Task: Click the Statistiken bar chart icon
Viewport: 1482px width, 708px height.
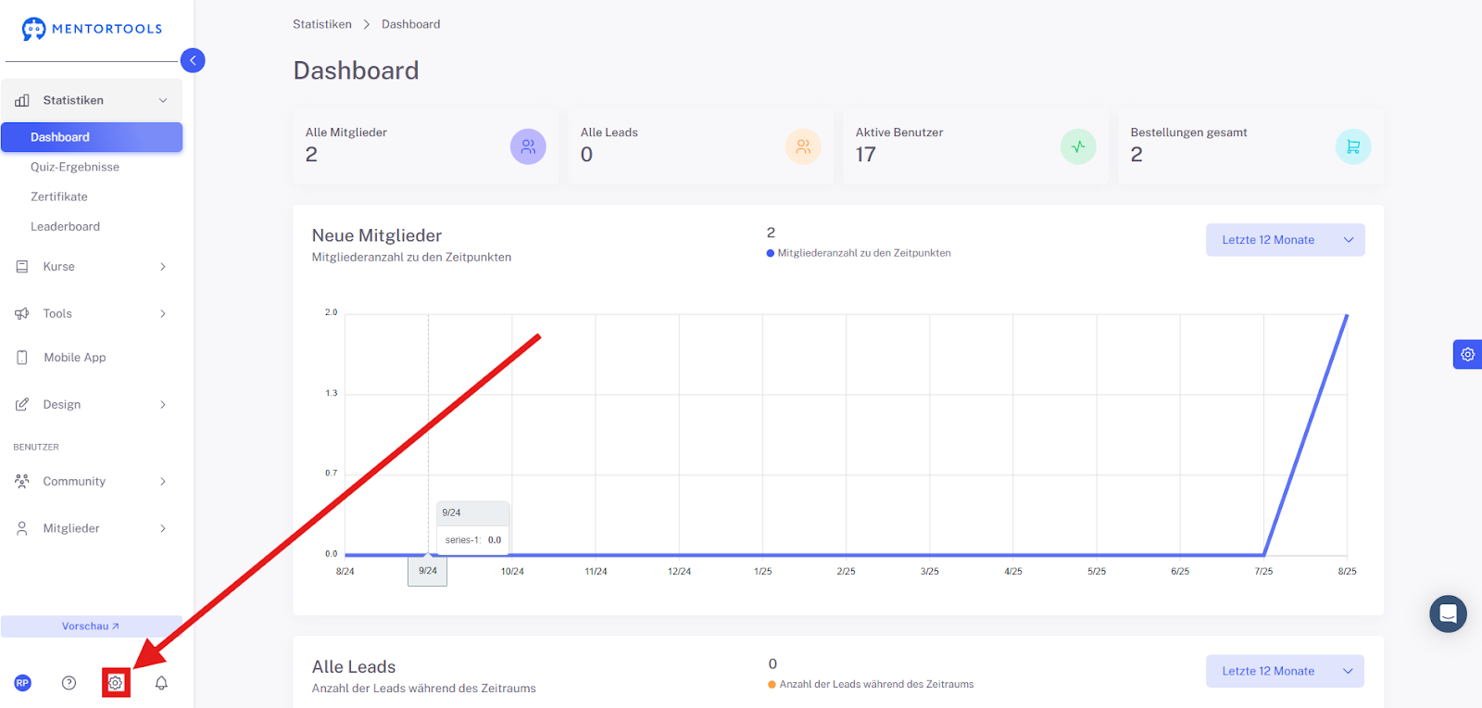Action: (22, 100)
